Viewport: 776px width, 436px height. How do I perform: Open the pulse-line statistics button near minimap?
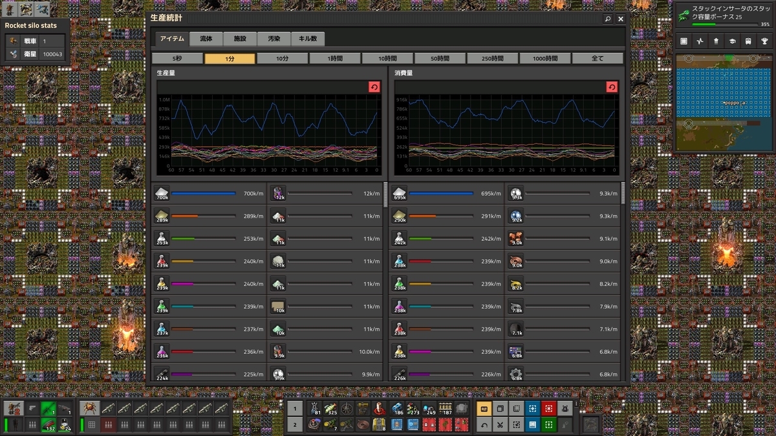click(700, 41)
